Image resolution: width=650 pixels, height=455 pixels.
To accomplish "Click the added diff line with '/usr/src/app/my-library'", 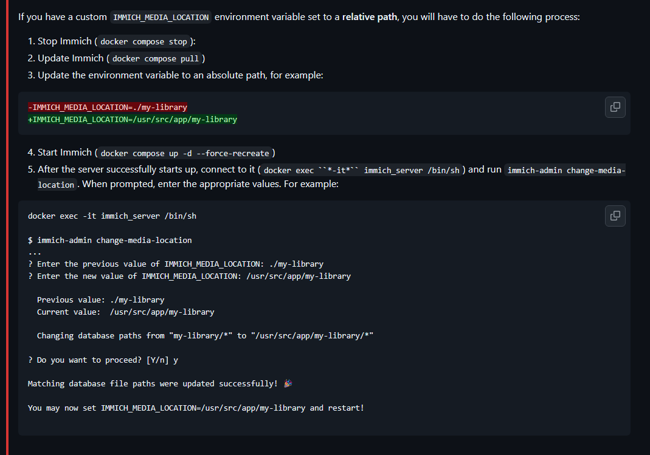I will [x=133, y=119].
